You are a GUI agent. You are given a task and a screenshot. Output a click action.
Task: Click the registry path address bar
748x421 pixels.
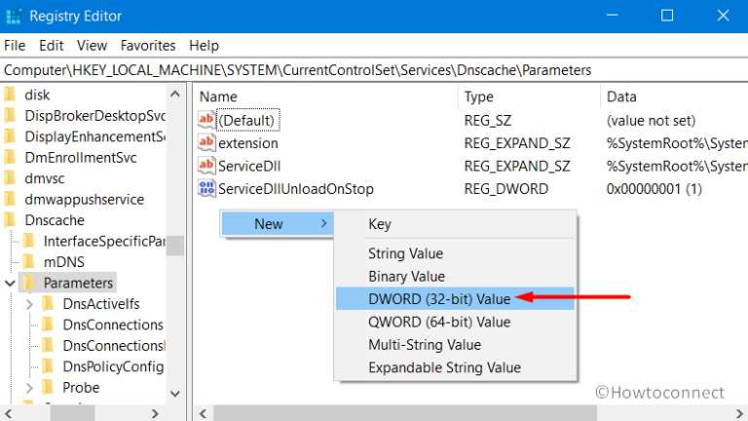click(x=374, y=70)
